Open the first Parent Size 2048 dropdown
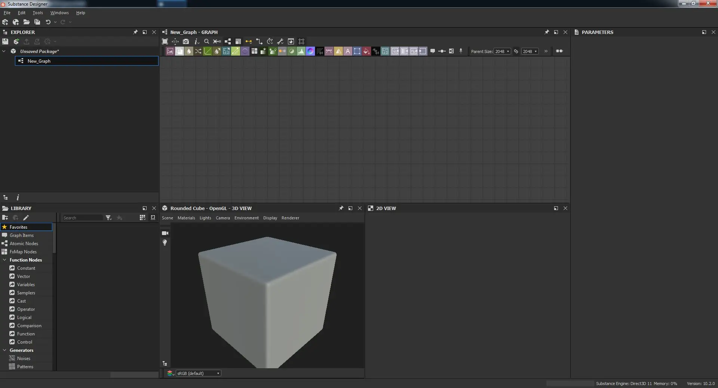 pyautogui.click(x=502, y=51)
